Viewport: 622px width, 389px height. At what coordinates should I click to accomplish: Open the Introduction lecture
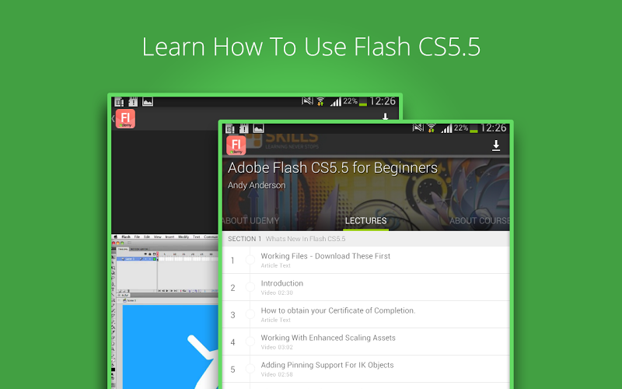[x=365, y=287]
